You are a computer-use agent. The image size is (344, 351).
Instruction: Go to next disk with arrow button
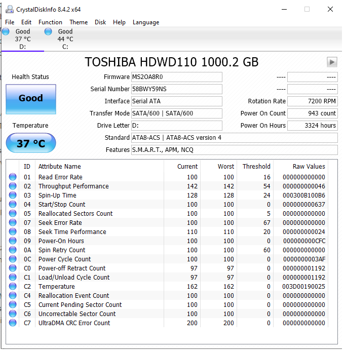click(x=332, y=62)
